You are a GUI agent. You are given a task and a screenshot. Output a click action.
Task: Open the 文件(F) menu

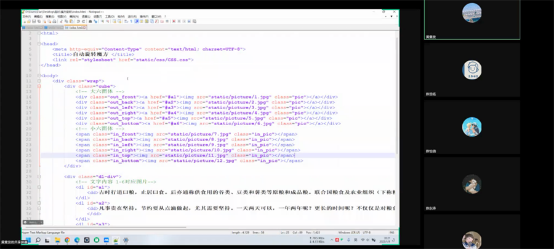coord(26,17)
